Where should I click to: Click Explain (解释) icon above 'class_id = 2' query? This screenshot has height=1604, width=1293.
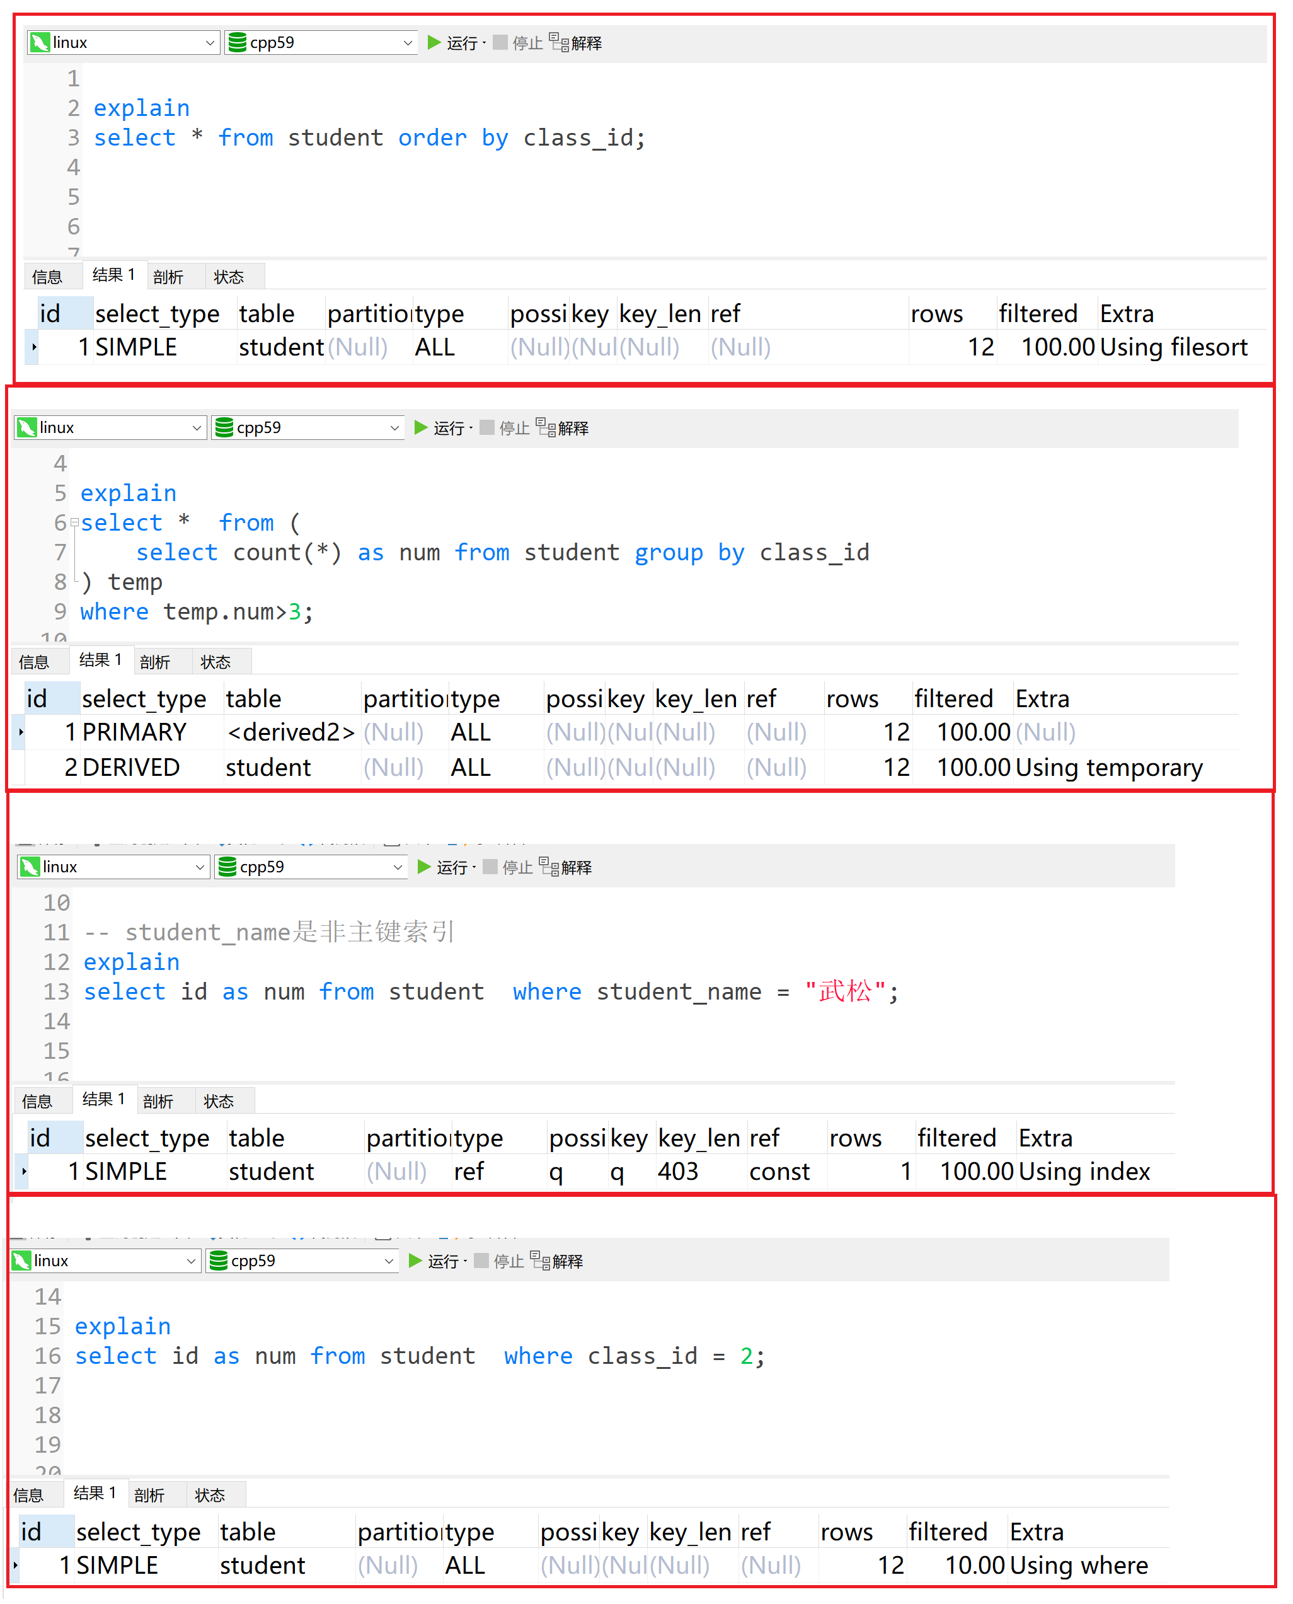pos(540,1261)
